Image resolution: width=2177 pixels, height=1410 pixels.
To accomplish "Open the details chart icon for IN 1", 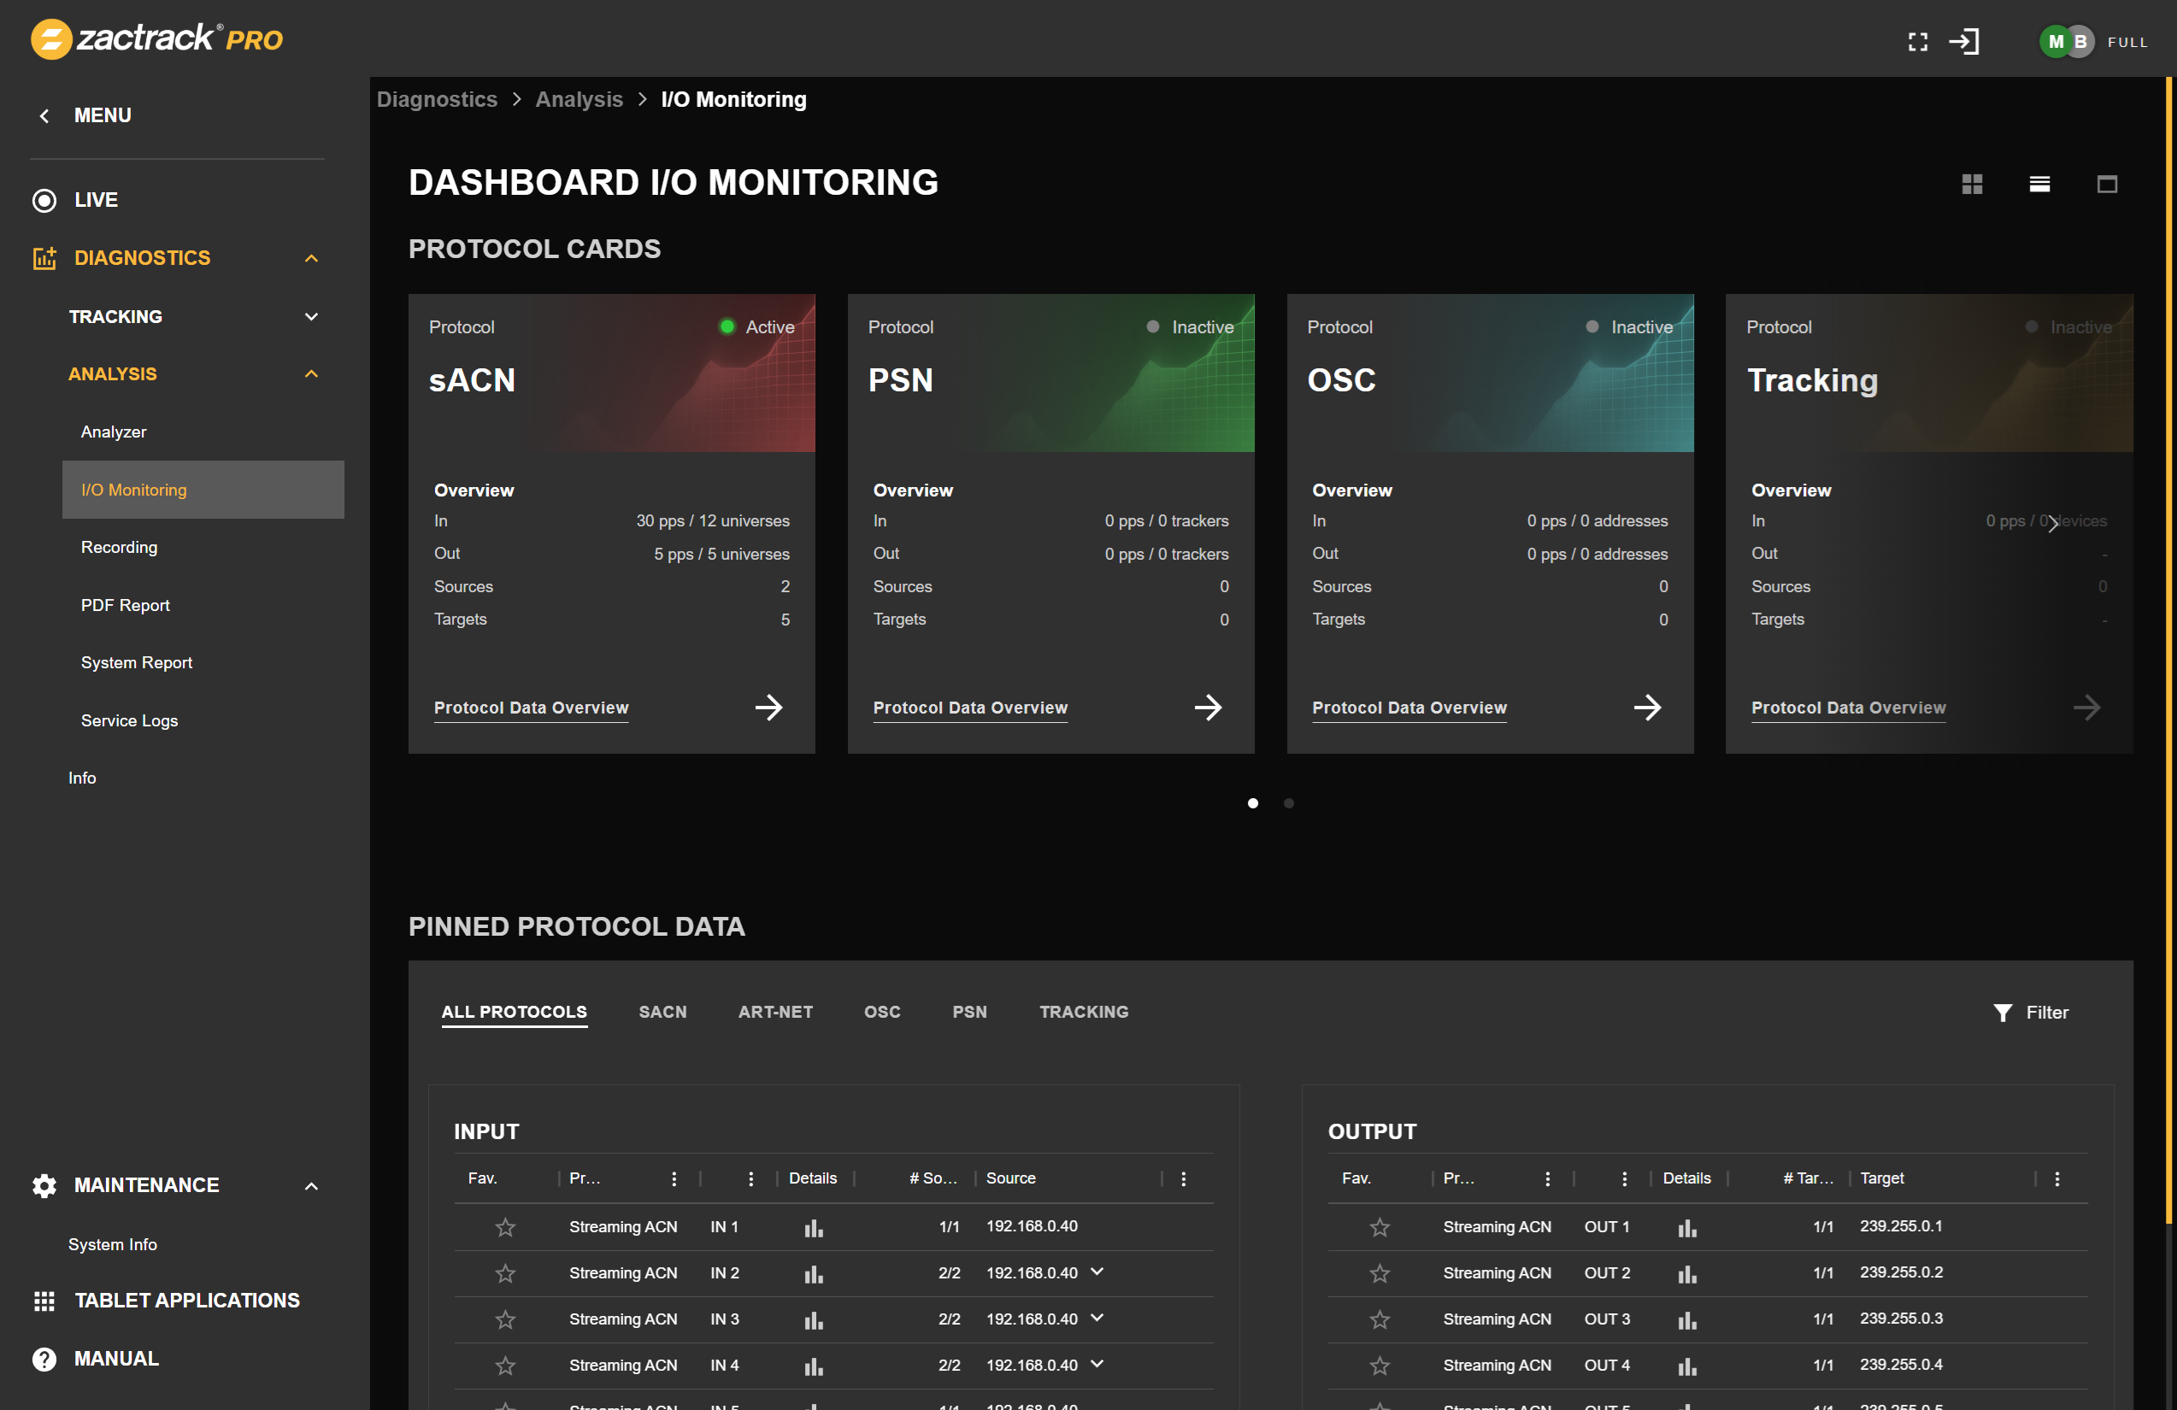I will tap(813, 1228).
